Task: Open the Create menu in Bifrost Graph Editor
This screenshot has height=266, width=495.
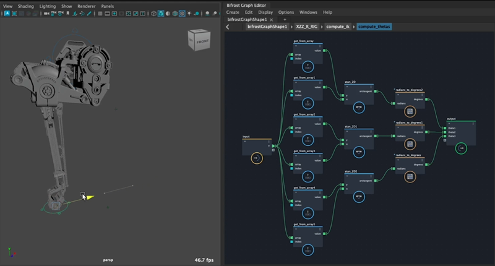Action: coord(233,12)
